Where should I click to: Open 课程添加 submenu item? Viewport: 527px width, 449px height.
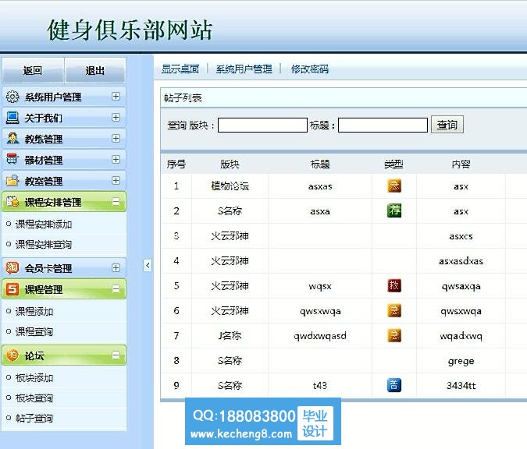[x=34, y=311]
